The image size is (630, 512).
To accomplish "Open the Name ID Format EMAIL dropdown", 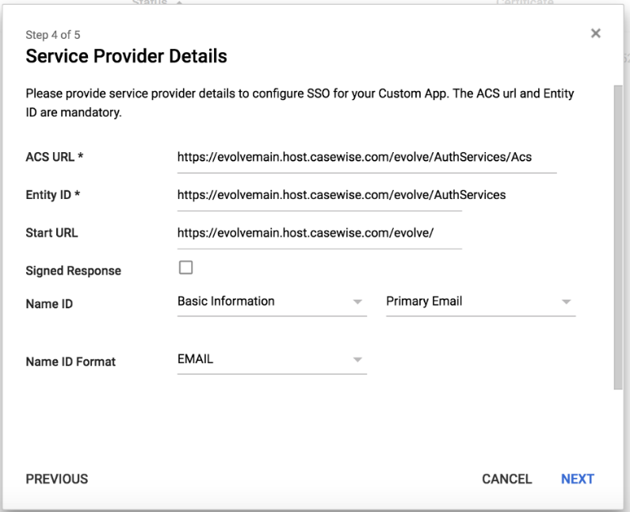I will click(272, 360).
